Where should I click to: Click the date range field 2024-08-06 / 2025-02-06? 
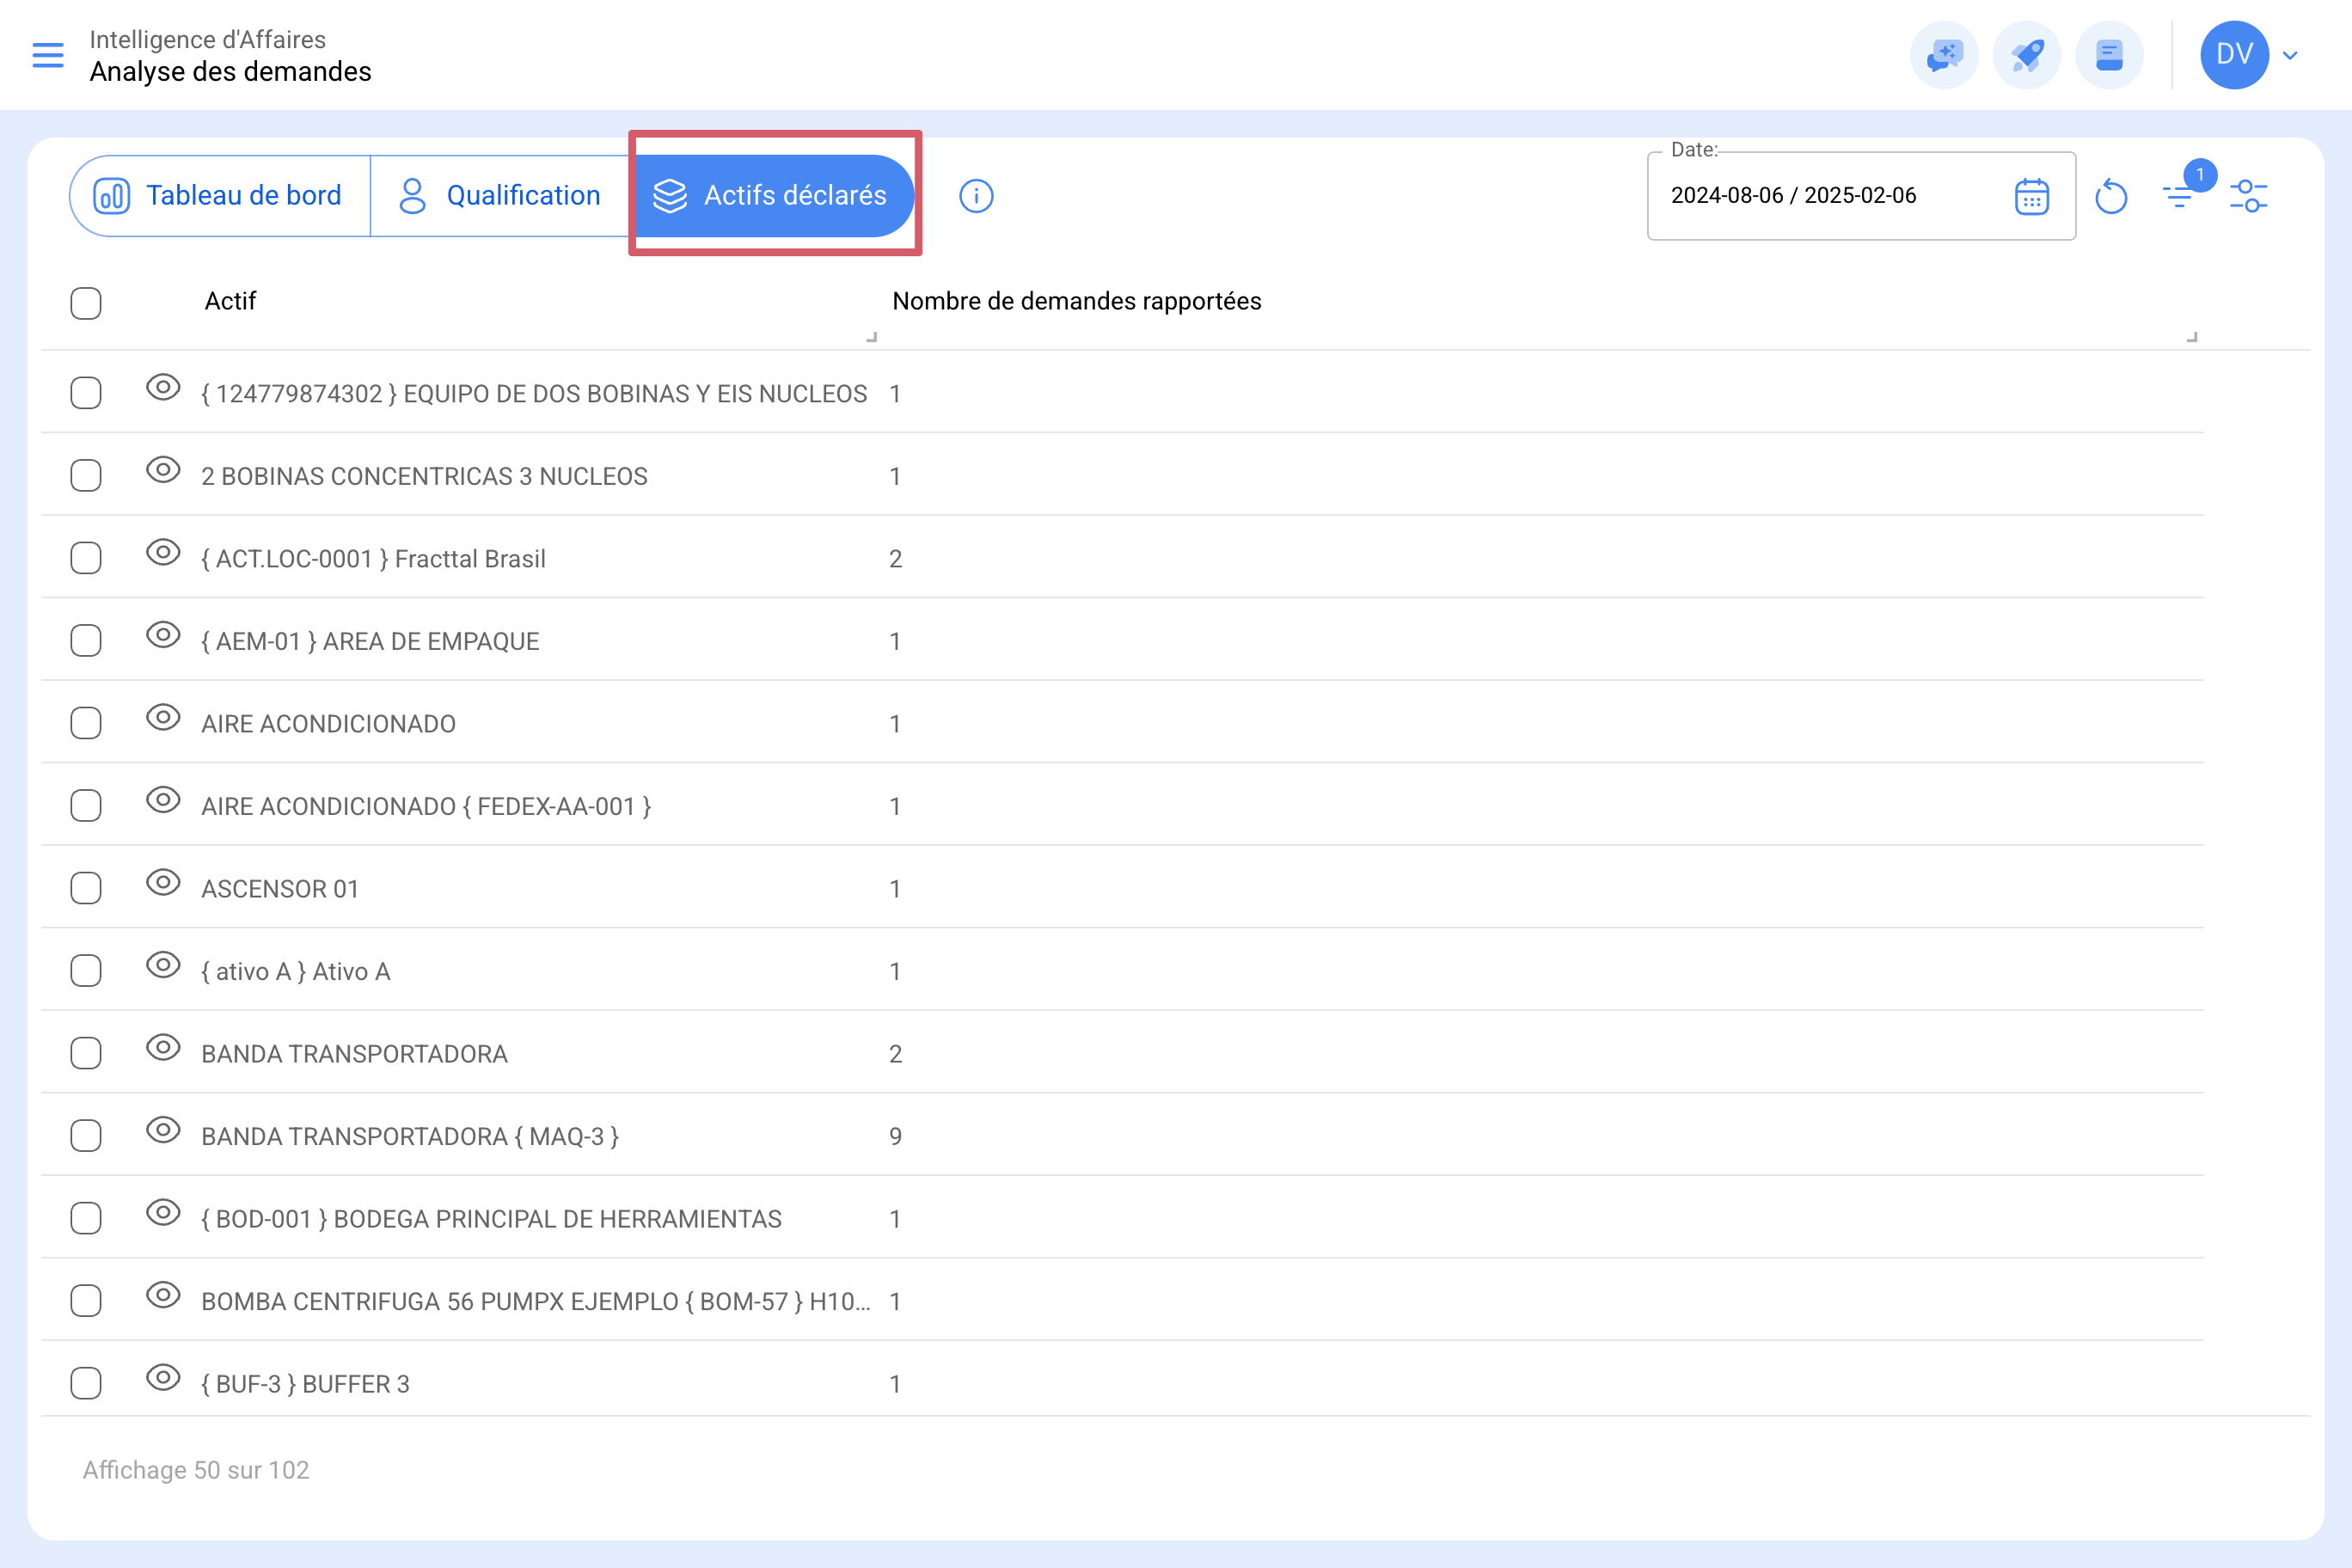click(x=1861, y=196)
